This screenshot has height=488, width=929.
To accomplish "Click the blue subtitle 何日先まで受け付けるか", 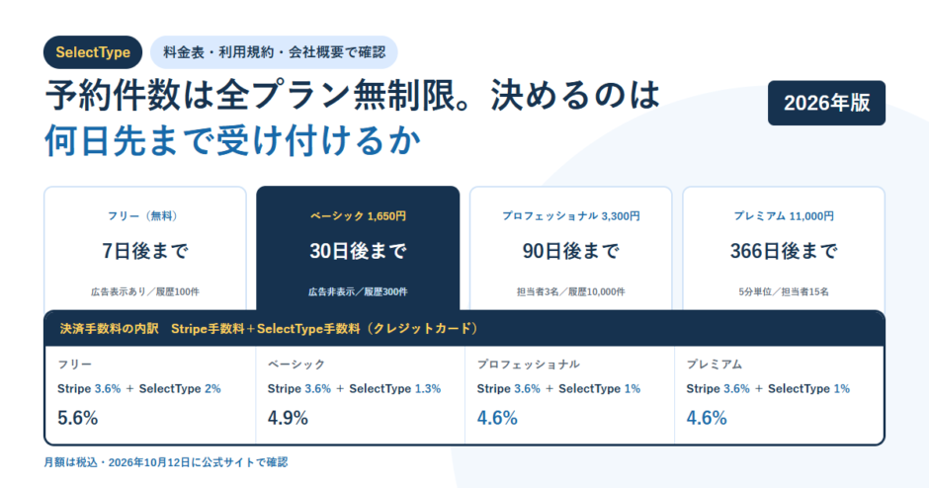I will coord(233,140).
